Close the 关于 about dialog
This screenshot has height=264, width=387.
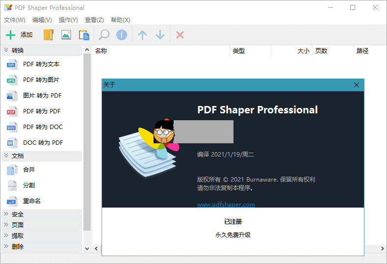pyautogui.click(x=357, y=85)
